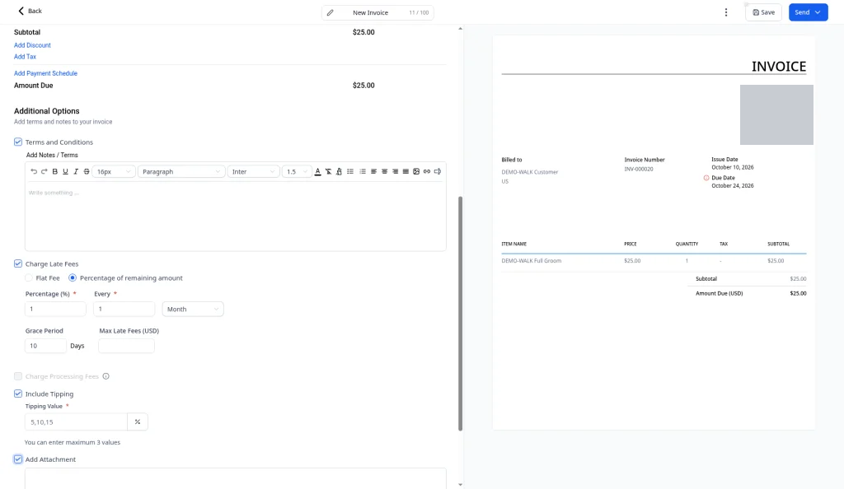Click the Tipping Value input field
Image resolution: width=844 pixels, height=489 pixels.
tap(76, 421)
